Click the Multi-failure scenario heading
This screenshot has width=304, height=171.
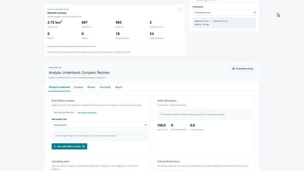(x=63, y=100)
